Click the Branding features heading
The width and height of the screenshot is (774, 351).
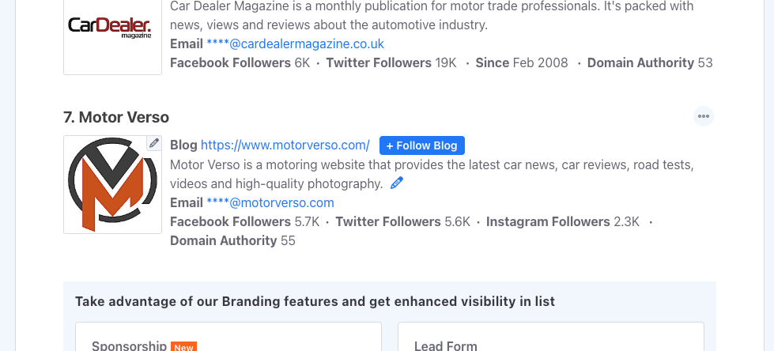pyautogui.click(x=315, y=302)
